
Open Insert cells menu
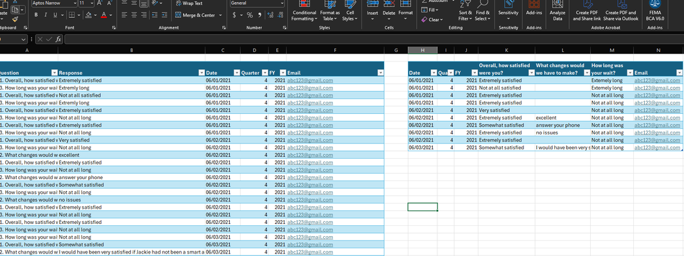373,12
